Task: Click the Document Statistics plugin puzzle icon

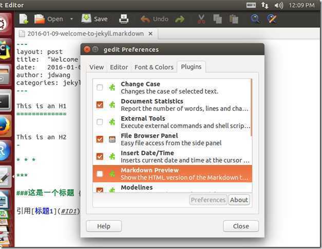Action: coord(112,105)
